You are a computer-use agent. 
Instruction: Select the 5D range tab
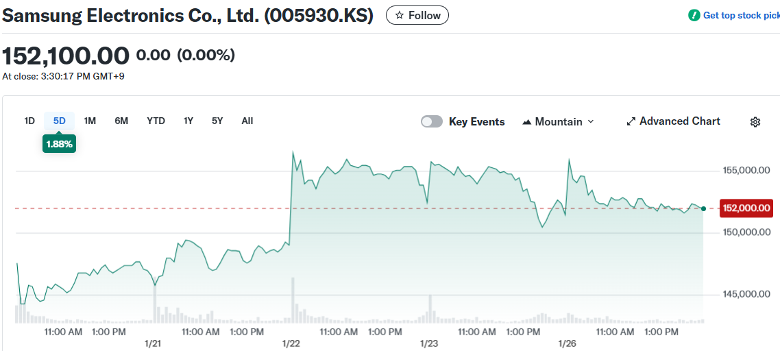tap(59, 121)
